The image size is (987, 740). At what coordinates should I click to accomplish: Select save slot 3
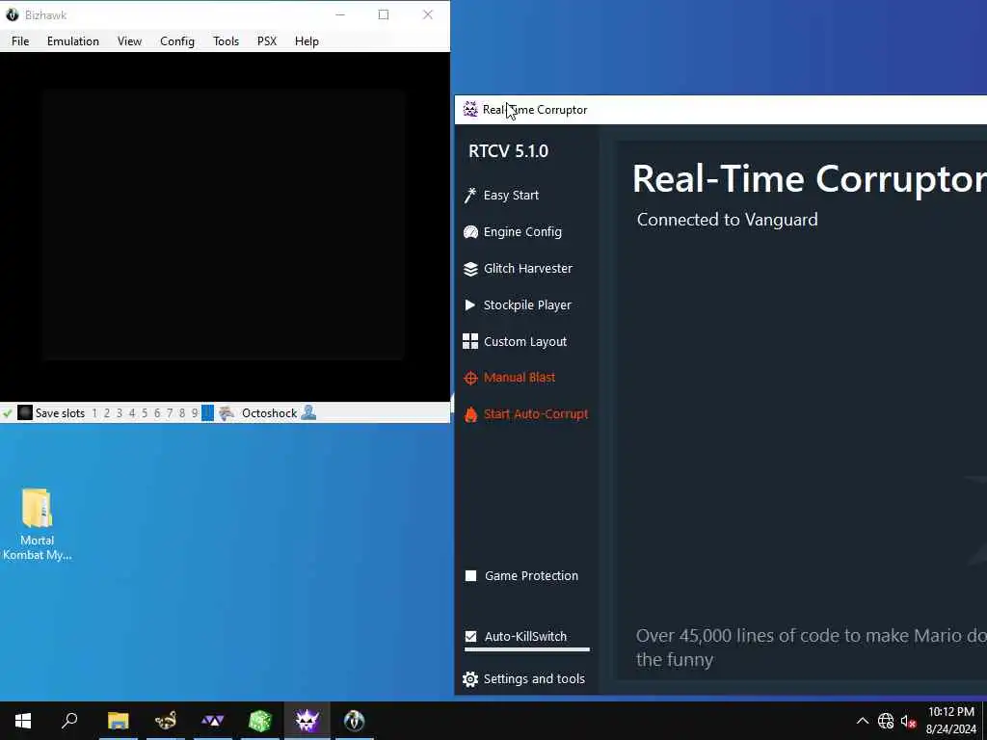[x=119, y=413]
